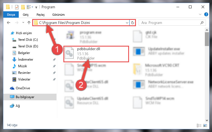Switch to large icons view mode
This screenshot has width=212, height=132.
coord(205,125)
